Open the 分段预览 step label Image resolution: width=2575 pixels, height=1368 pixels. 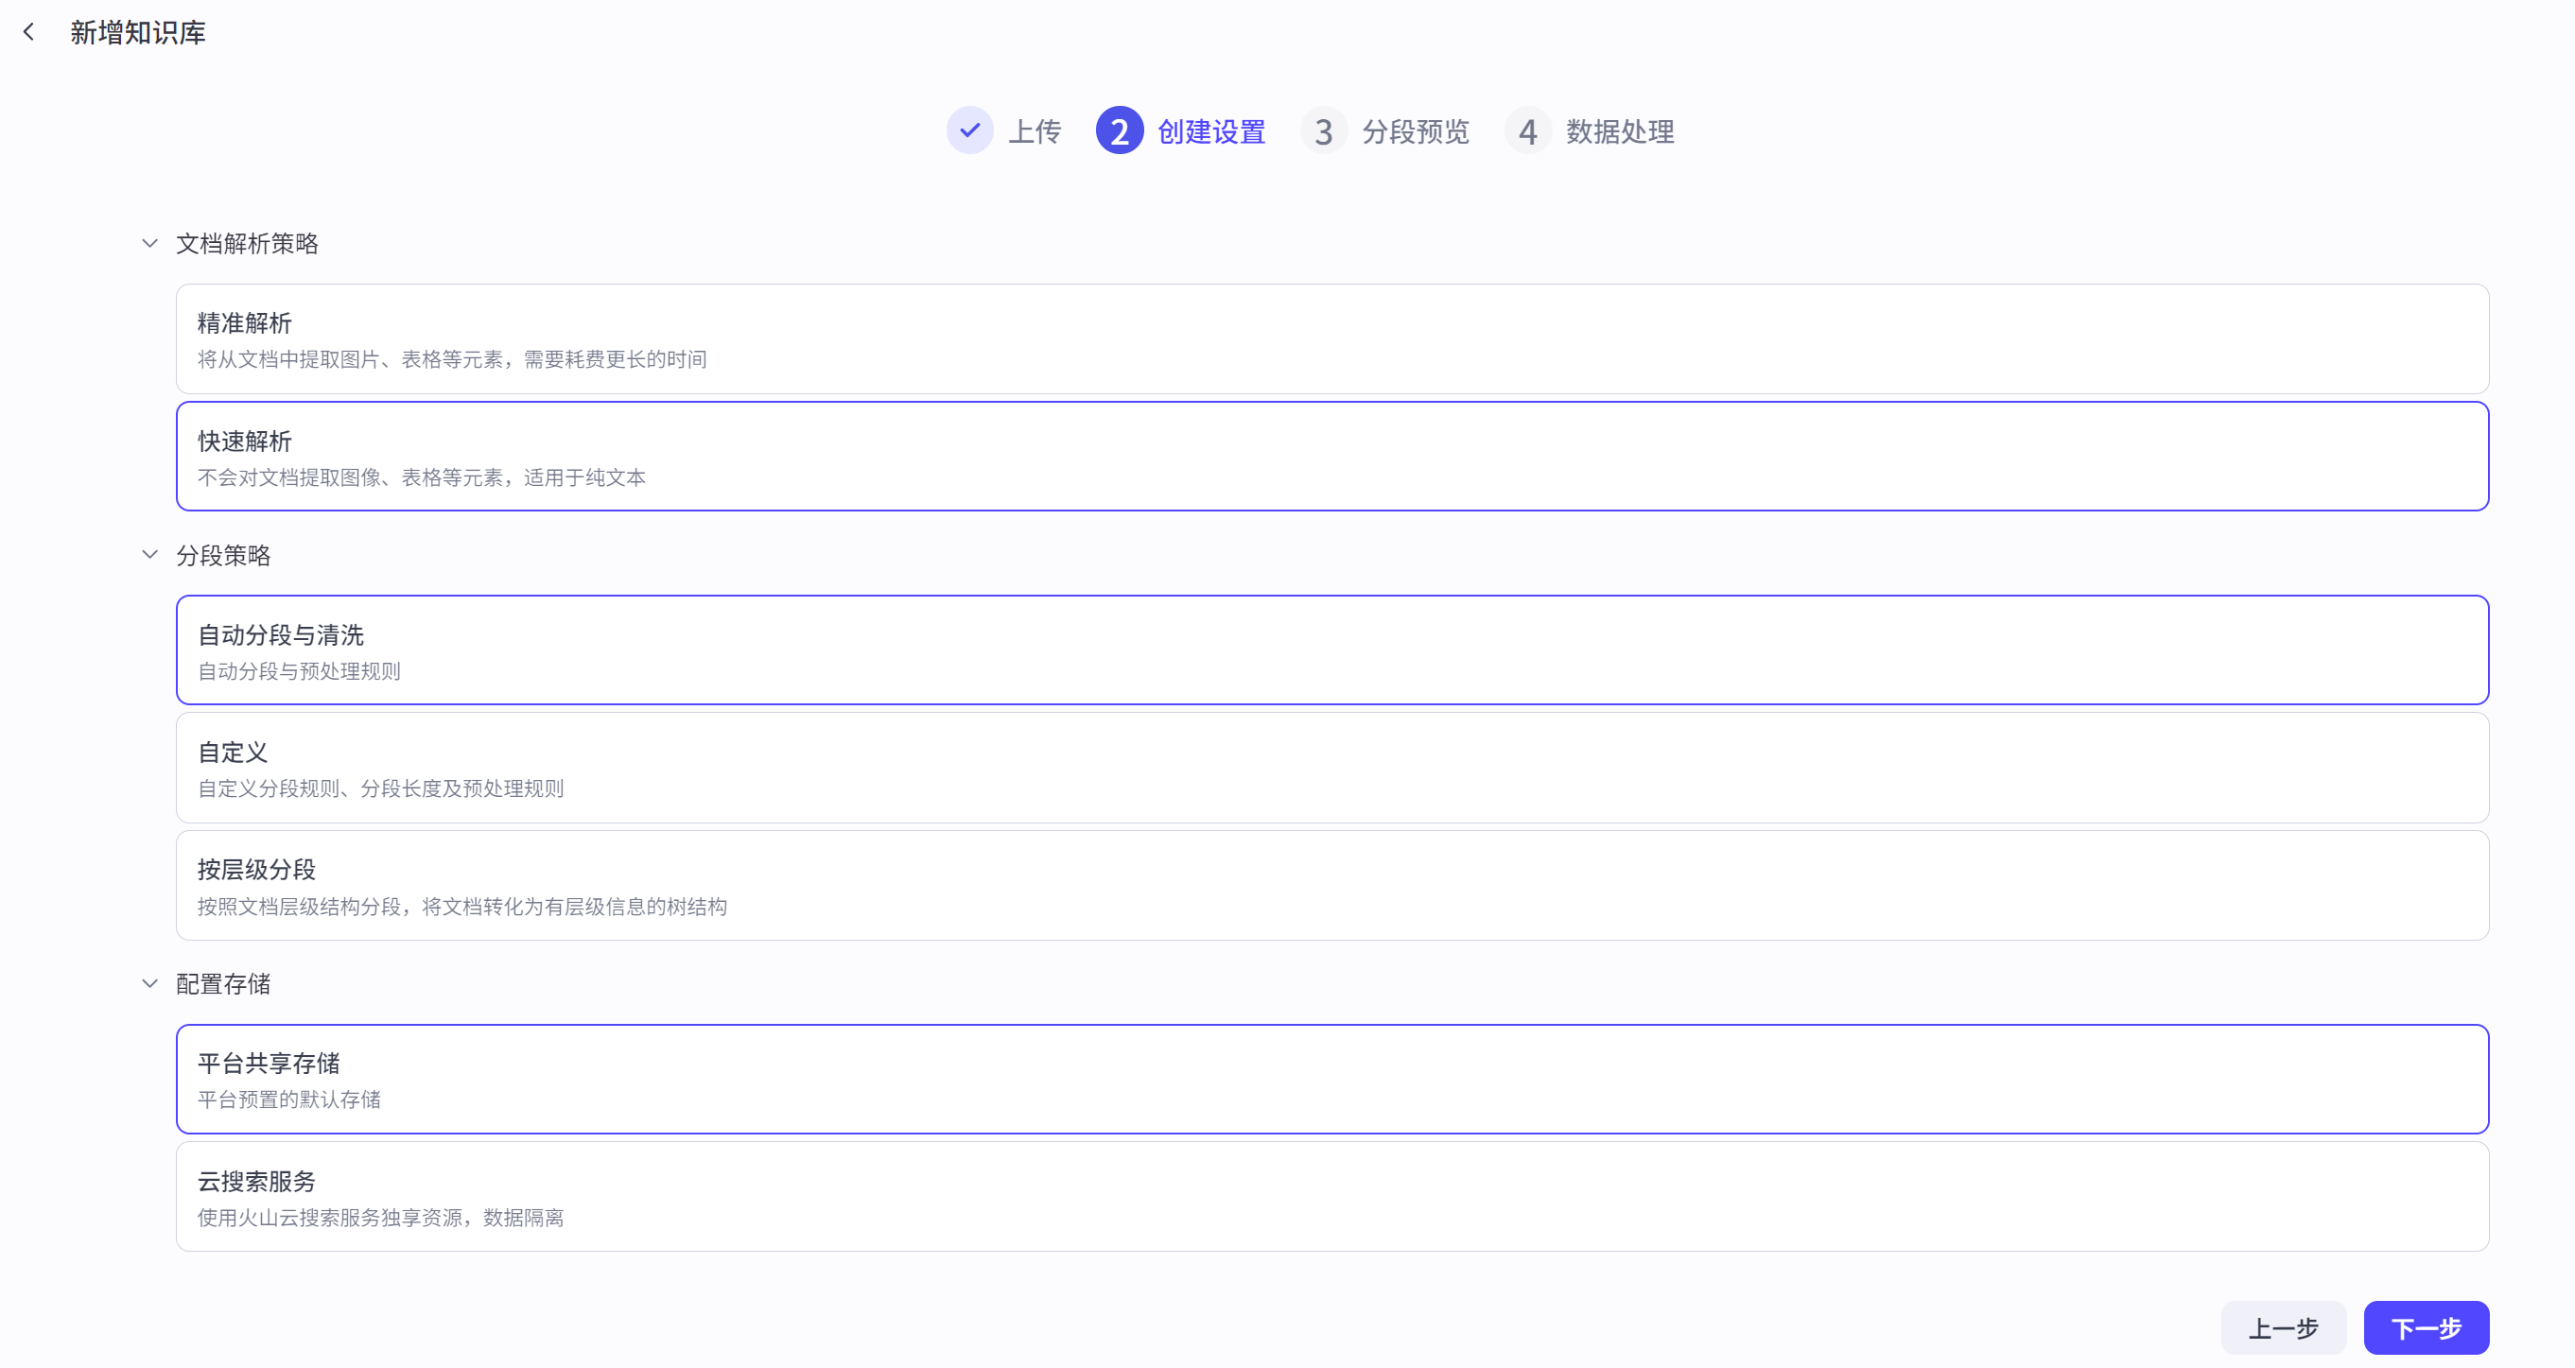click(x=1415, y=130)
